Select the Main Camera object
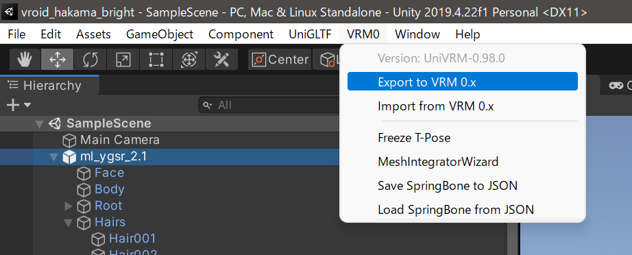This screenshot has width=632, height=255. (x=120, y=141)
